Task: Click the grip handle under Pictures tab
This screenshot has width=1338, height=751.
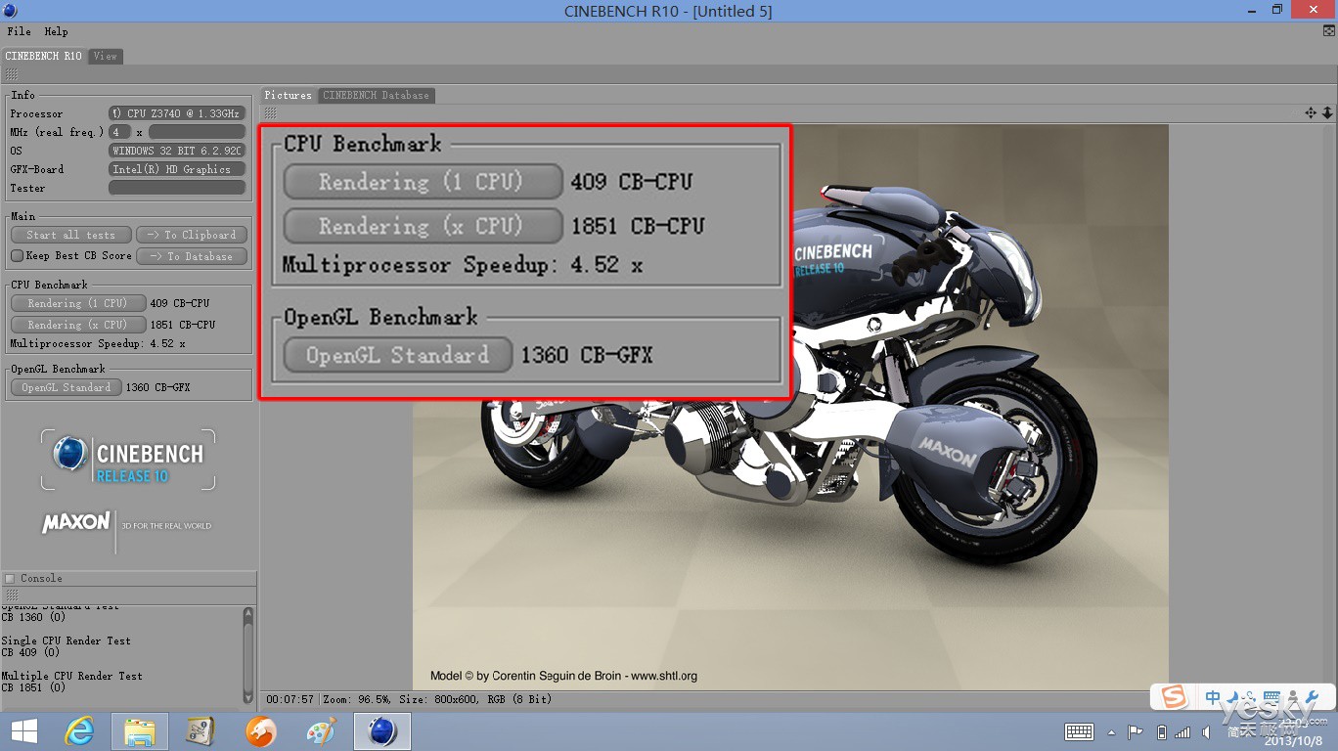Action: click(x=270, y=113)
